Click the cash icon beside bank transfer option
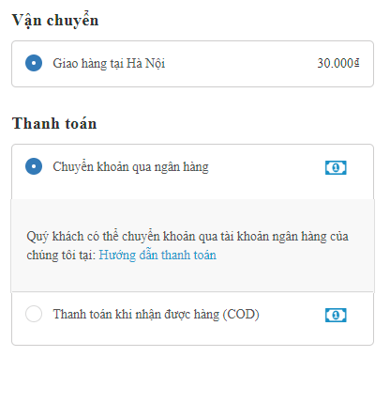Viewport: 390px width, 419px height. (336, 167)
